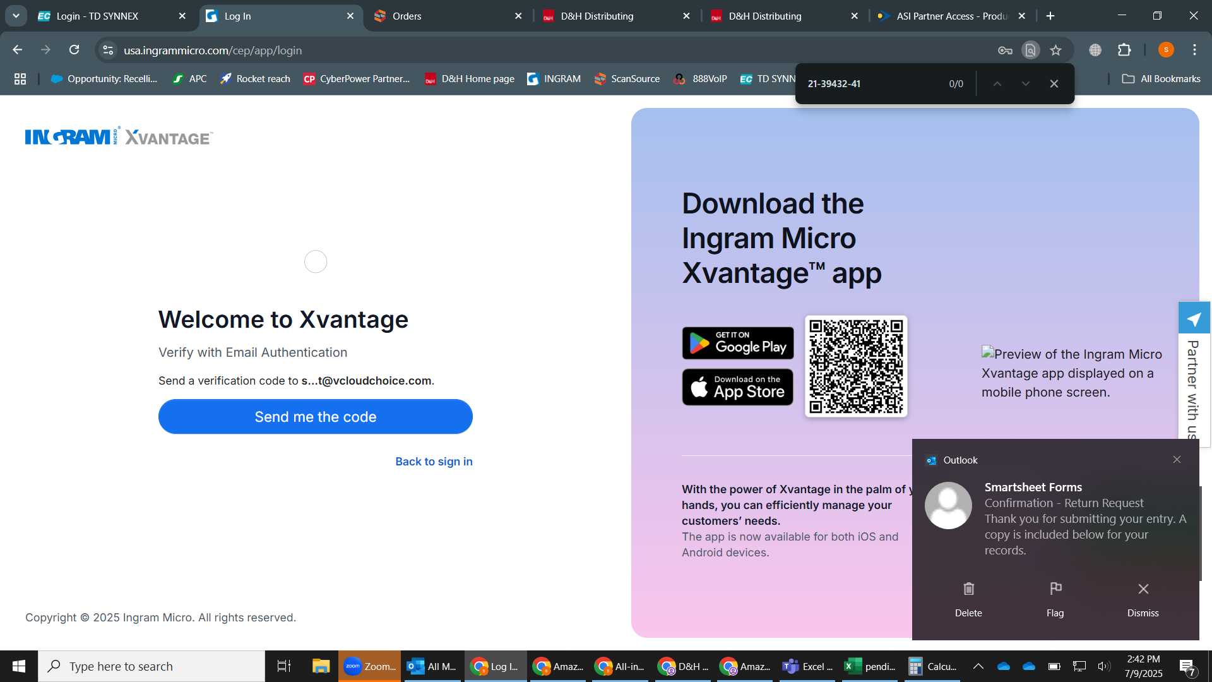Click the Ingram Micro Xvantage logo

119,136
